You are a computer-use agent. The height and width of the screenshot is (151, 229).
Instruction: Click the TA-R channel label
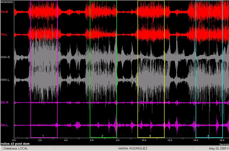(4, 12)
